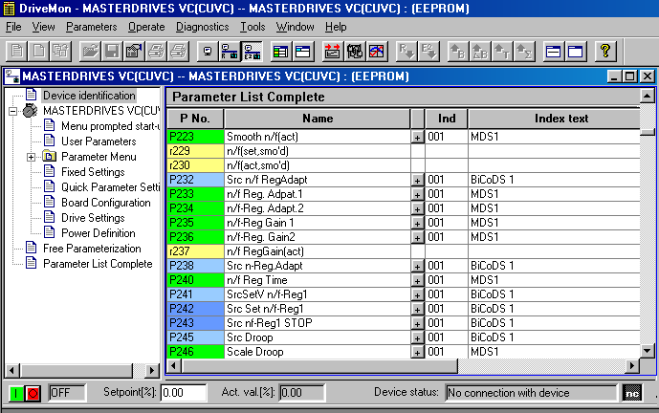Click the nc connection status indicator

point(632,393)
